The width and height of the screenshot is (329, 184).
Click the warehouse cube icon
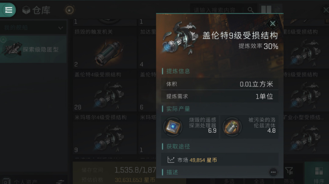(x=26, y=10)
